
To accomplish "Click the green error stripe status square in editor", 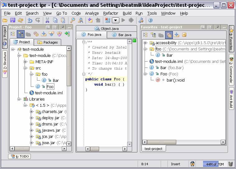I will [x=135, y=41].
